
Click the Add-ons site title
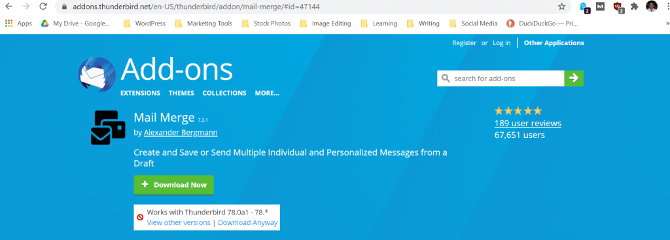(x=177, y=69)
